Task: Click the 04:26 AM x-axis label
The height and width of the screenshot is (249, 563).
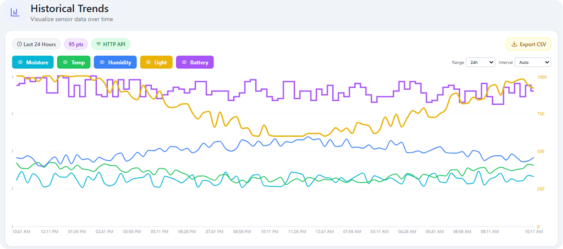Action: (x=407, y=232)
